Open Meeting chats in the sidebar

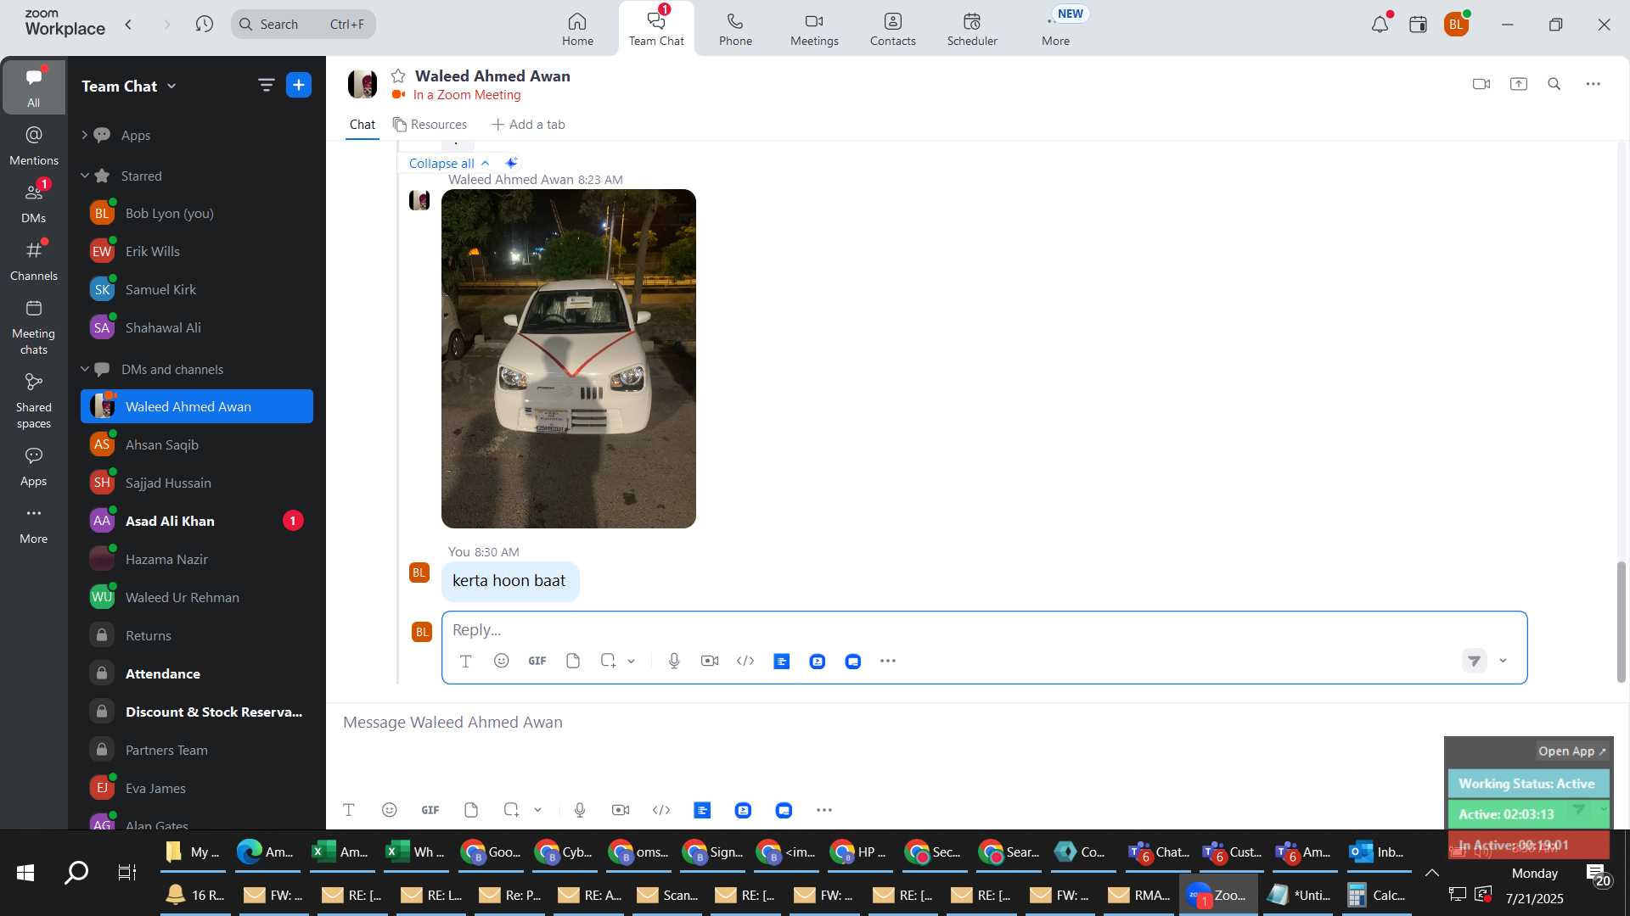[x=34, y=327]
